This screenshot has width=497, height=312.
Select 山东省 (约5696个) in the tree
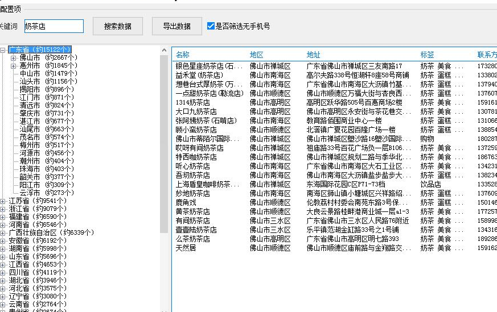[x=38, y=257]
